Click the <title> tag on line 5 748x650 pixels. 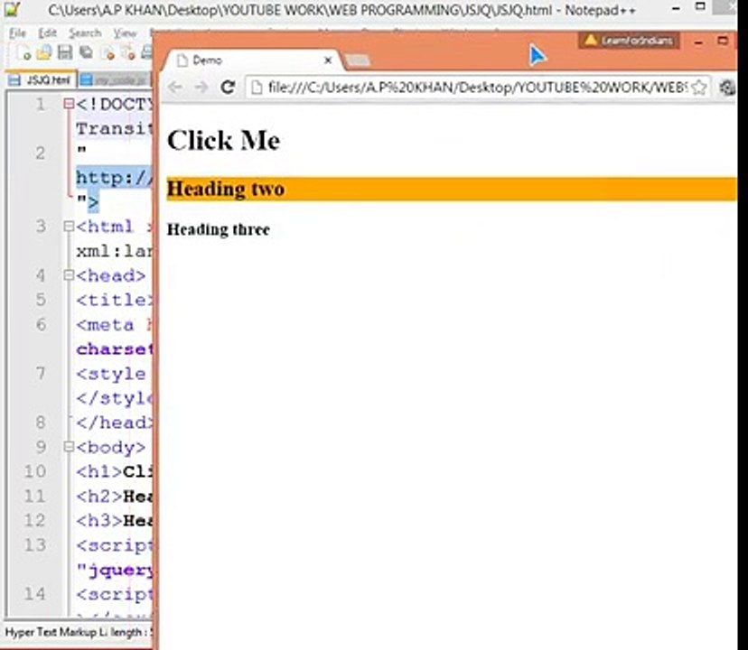[x=115, y=300]
